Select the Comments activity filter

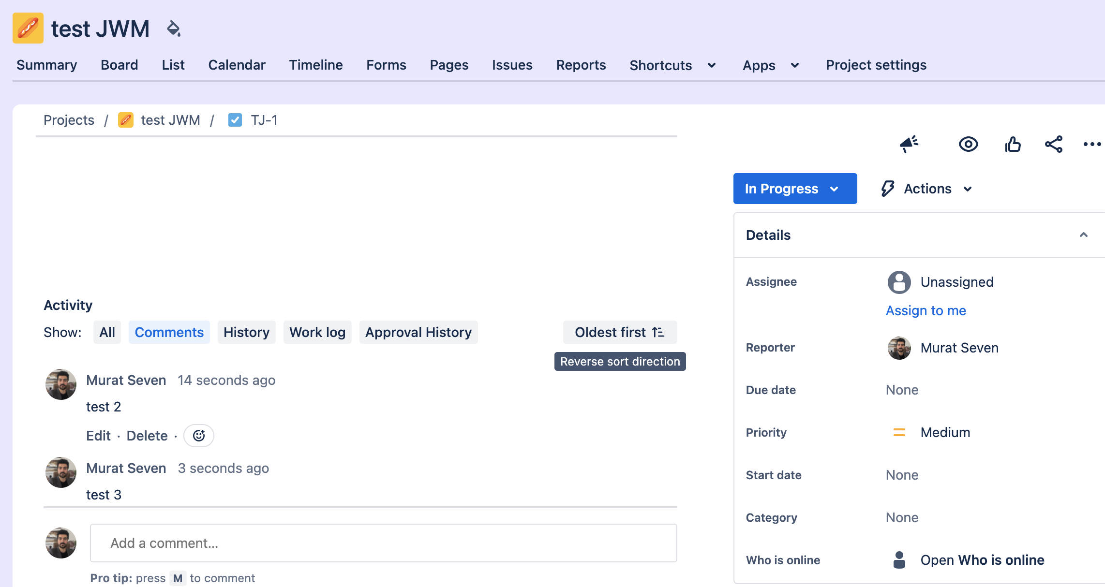pyautogui.click(x=169, y=332)
